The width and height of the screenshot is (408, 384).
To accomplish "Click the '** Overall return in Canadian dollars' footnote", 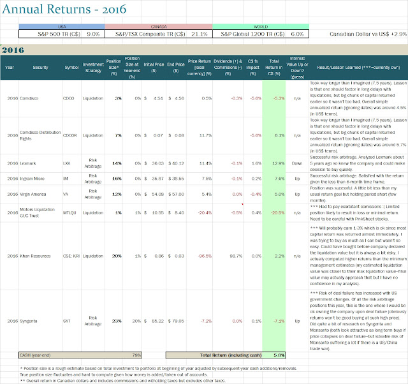I will point(122,381).
